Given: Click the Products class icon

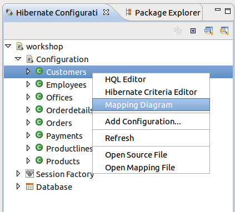Looking at the screenshot, I should pos(39,160).
